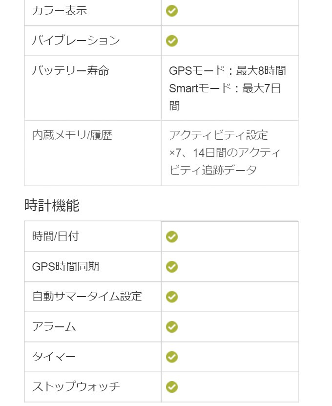Click the 内蔵メモリ/履歴 label
Viewport: 332px width, 406px height.
coord(72,135)
